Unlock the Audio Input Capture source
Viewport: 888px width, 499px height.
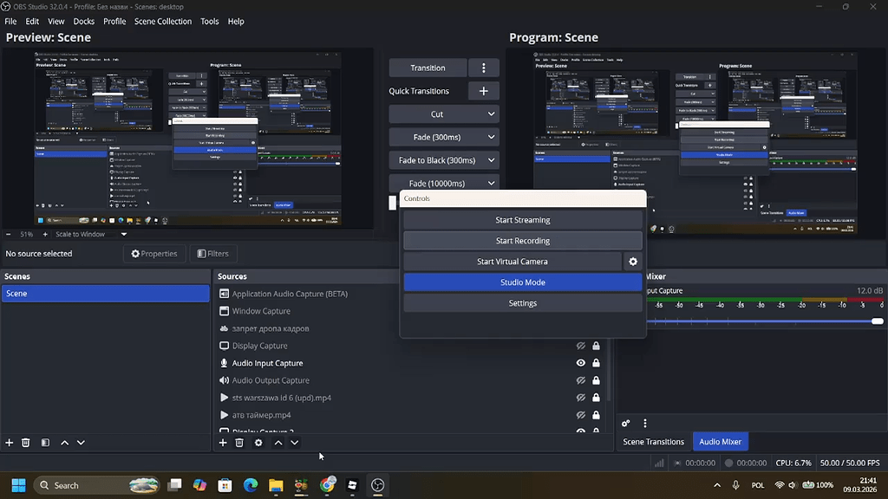596,363
